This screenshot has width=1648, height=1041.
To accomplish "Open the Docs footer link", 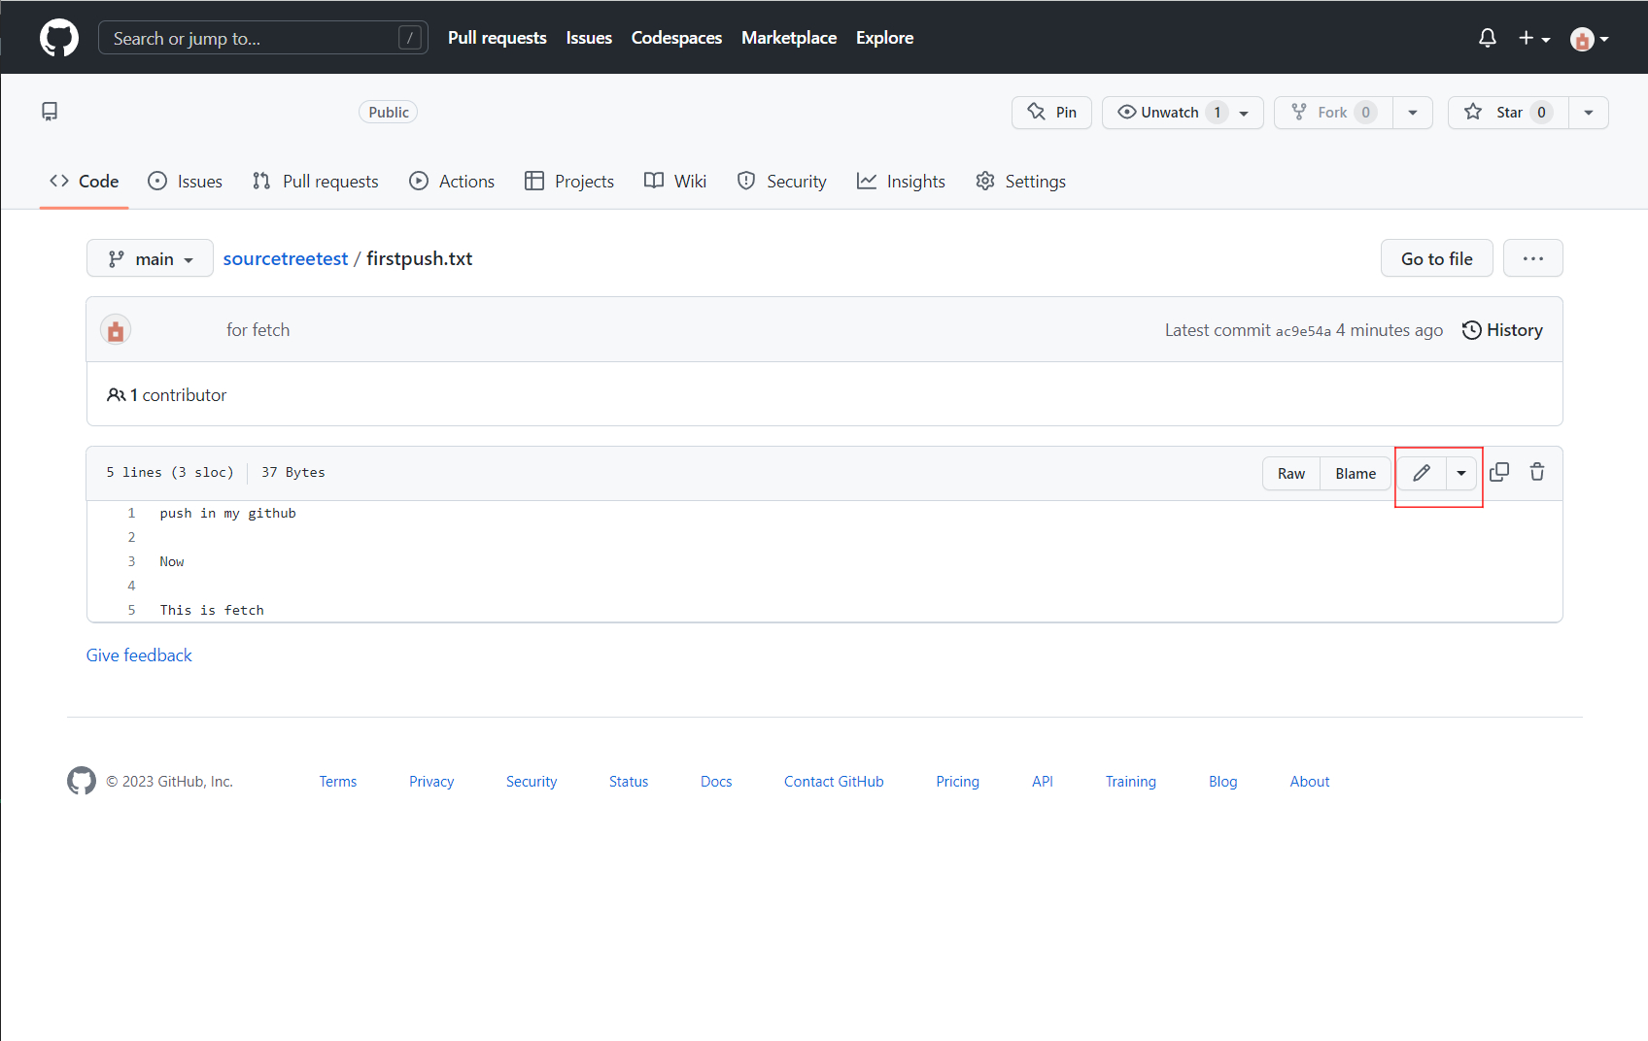I will [716, 782].
